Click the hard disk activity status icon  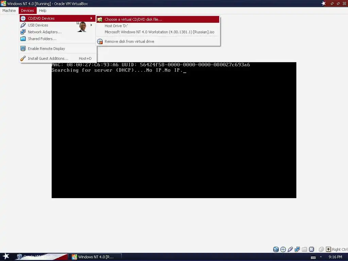[x=276, y=249]
